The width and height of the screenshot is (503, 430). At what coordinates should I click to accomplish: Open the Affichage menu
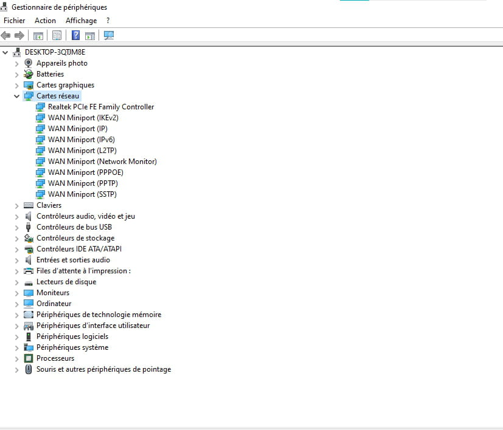[81, 21]
